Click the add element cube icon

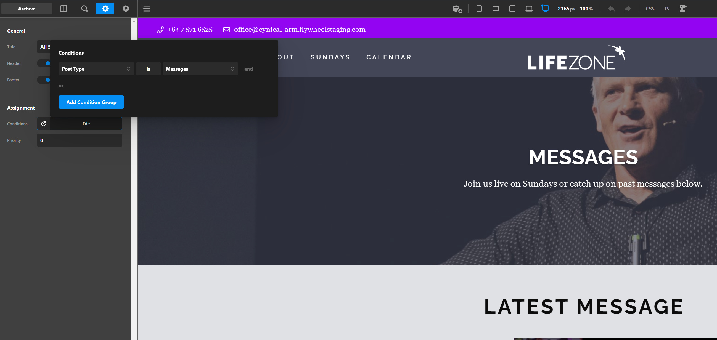(457, 9)
